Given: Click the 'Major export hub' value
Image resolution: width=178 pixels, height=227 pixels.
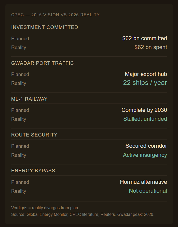Looking at the screenshot, I should (x=146, y=74).
